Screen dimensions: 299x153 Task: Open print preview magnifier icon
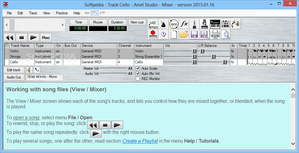coord(225,35)
